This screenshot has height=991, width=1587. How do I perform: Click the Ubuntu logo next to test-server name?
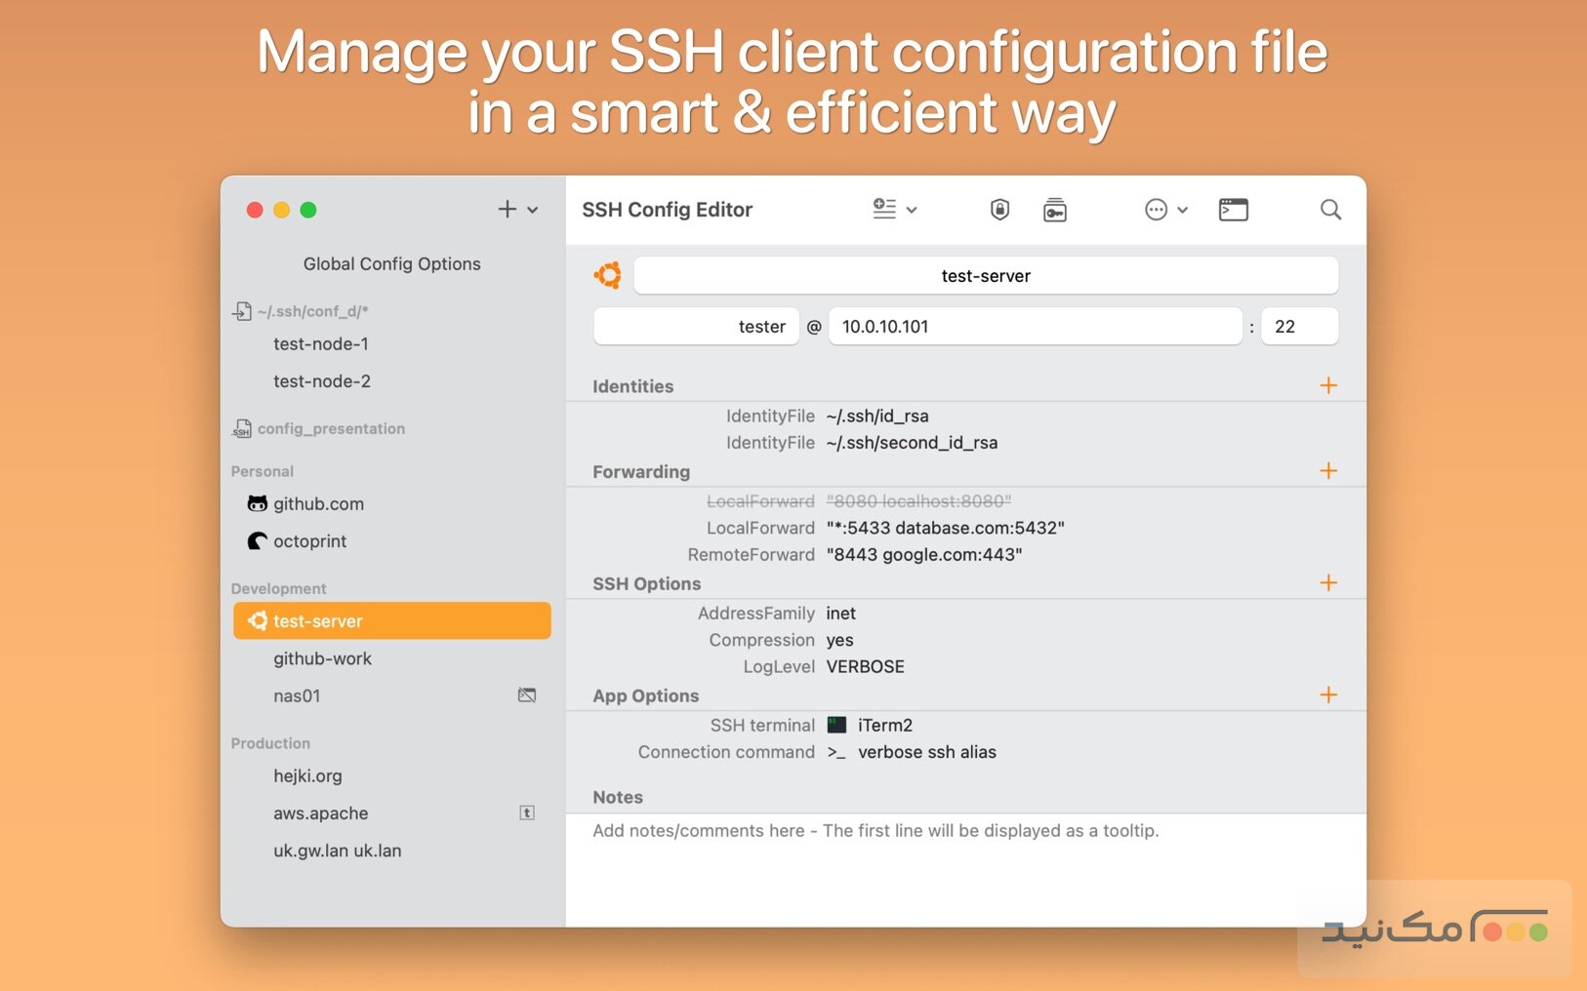608,275
